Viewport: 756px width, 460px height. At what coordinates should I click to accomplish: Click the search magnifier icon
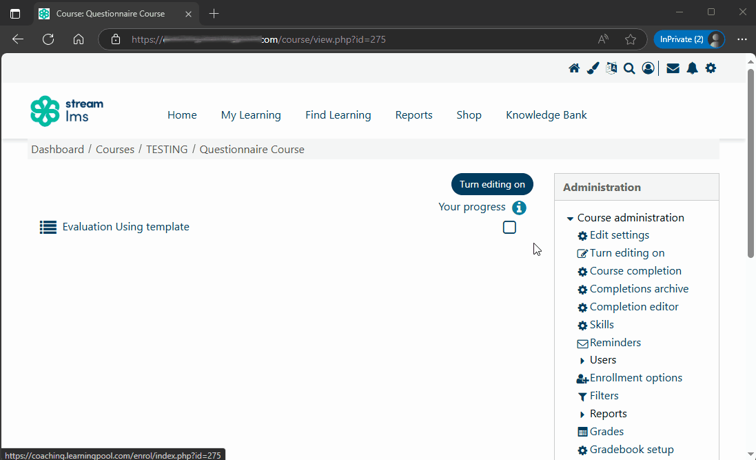tap(629, 68)
